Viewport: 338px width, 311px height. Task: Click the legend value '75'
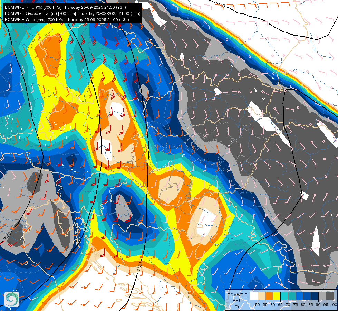(296, 305)
